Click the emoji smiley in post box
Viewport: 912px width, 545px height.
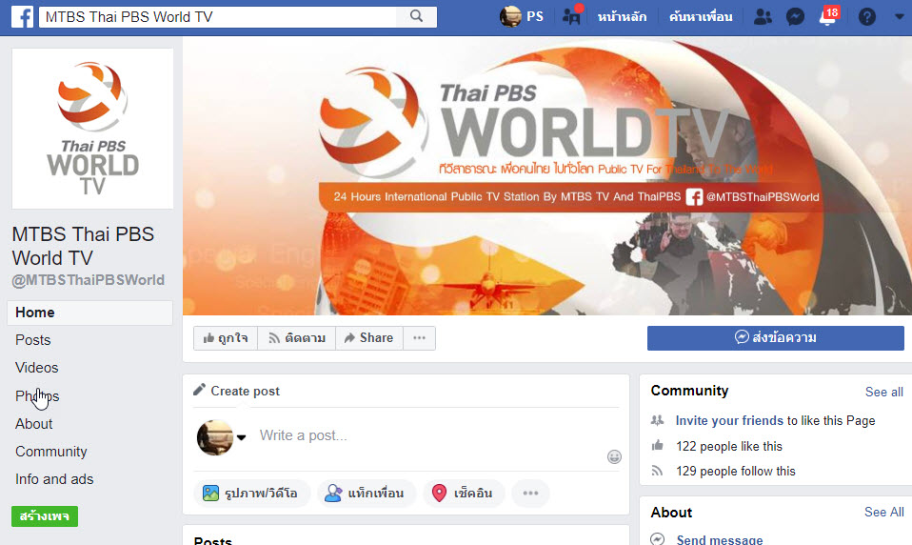coord(614,457)
